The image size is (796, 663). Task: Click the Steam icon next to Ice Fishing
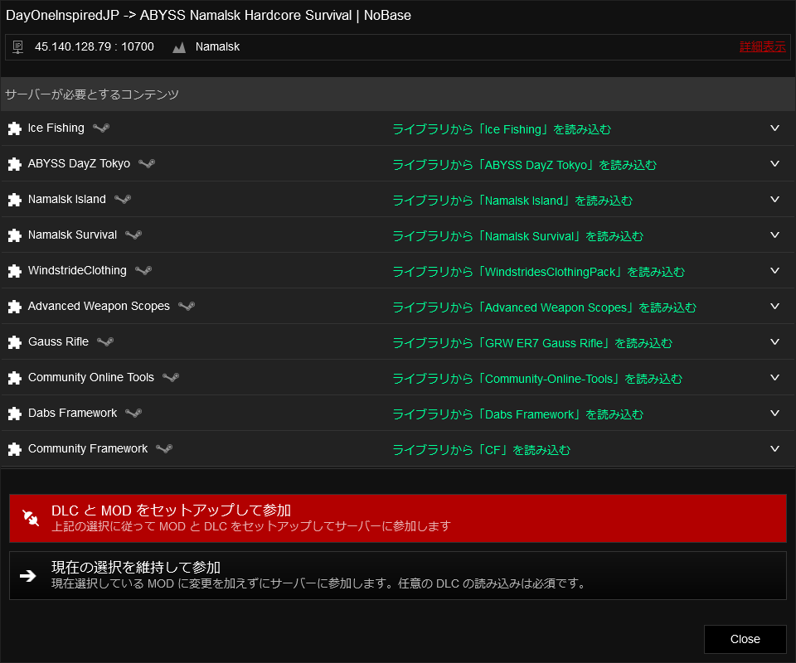[x=101, y=128]
